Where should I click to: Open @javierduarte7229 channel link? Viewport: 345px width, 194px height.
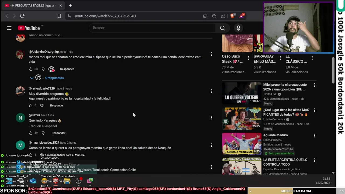[x=42, y=88]
